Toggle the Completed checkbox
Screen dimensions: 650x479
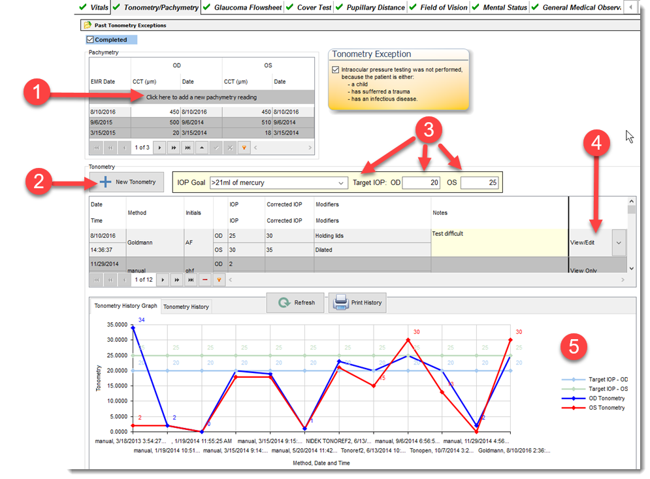click(x=90, y=40)
